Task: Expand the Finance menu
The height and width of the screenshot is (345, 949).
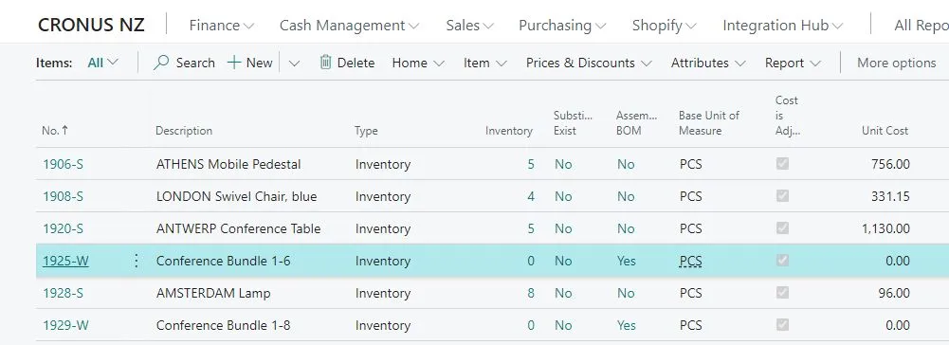Action: 222,26
